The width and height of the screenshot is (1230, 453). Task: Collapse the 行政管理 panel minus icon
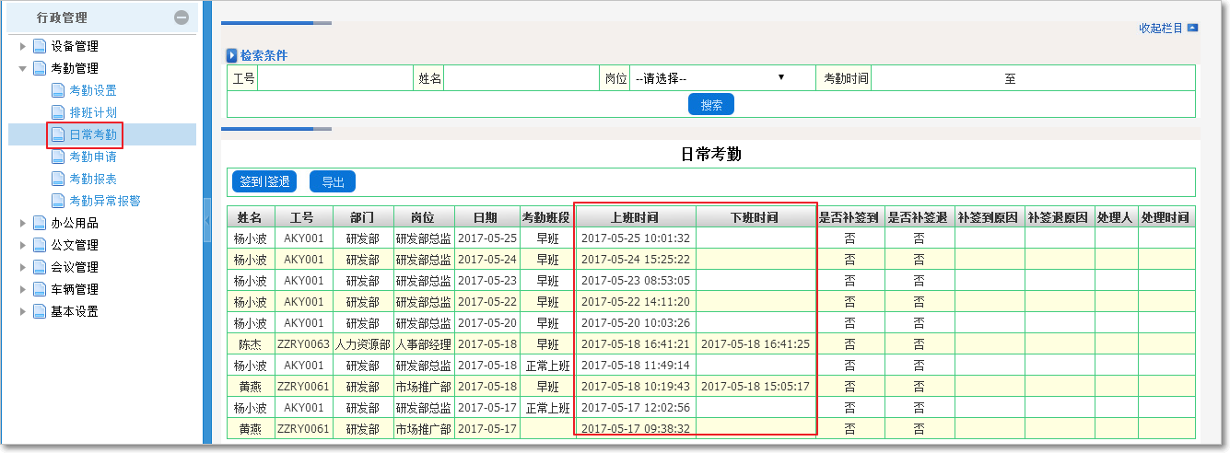(182, 17)
